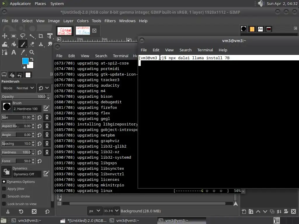Open the Fonts tab in right dock
The image size is (299, 224).
click(260, 29)
